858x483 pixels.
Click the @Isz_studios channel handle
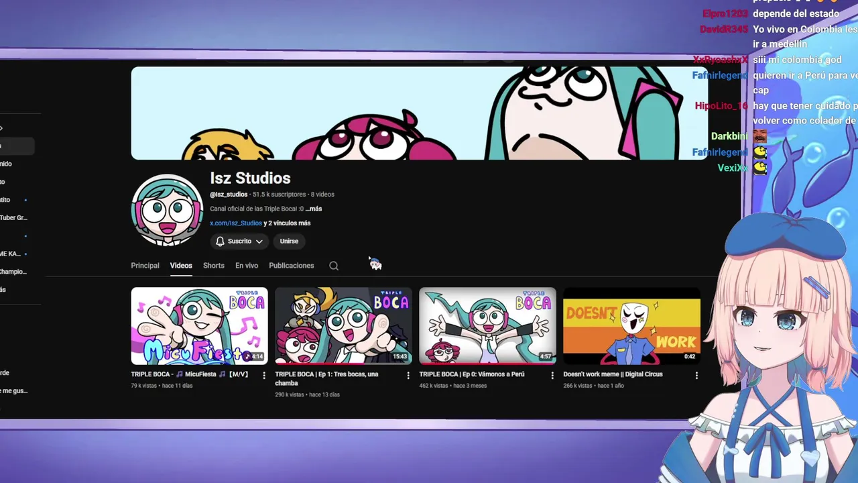229,195
